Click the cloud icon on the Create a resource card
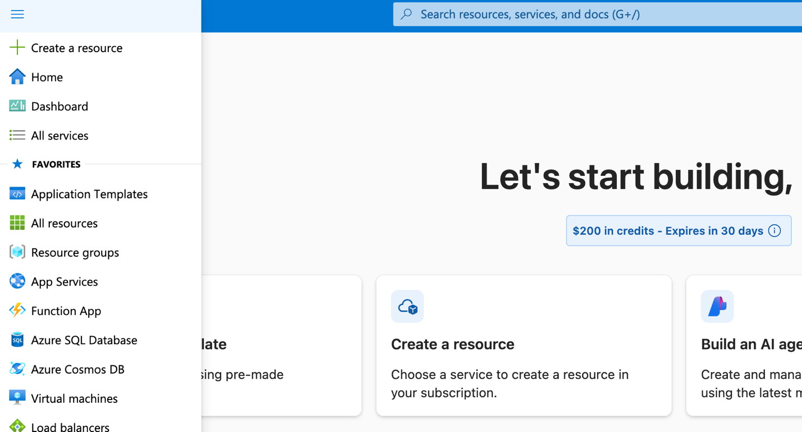Viewport: 802px width, 432px height. click(407, 306)
